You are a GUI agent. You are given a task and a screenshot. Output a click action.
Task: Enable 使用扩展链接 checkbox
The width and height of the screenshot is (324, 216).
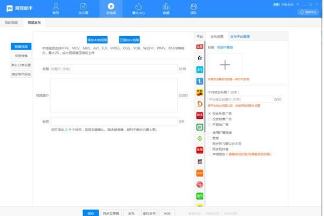(x=210, y=132)
